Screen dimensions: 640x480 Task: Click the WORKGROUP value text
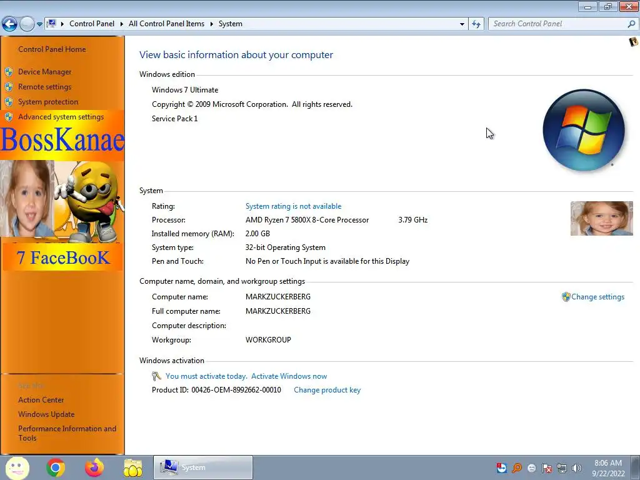pos(268,339)
